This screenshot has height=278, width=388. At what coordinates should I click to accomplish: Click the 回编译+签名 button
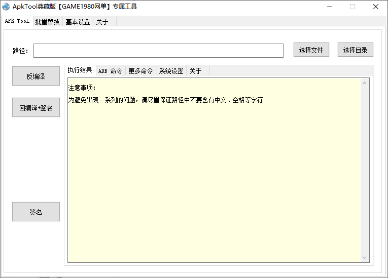point(36,108)
